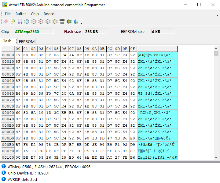Select row address 00000
The image size is (220, 183).
point(8,55)
